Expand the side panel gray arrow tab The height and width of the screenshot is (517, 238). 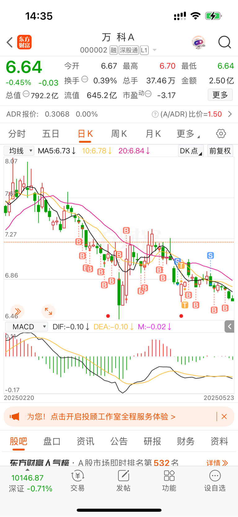point(229,326)
